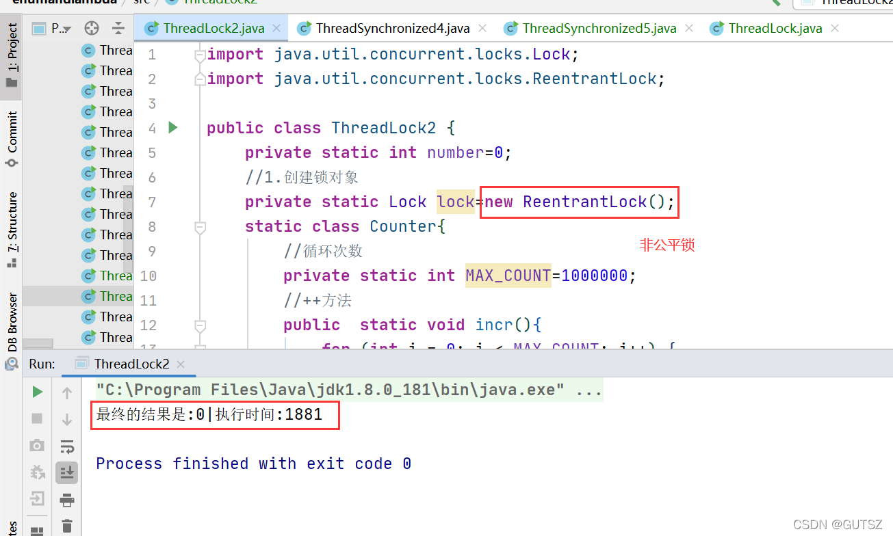Screen dimensions: 893x536
Task: Use the Project tree horizontal scrollbar
Action: [38, 344]
